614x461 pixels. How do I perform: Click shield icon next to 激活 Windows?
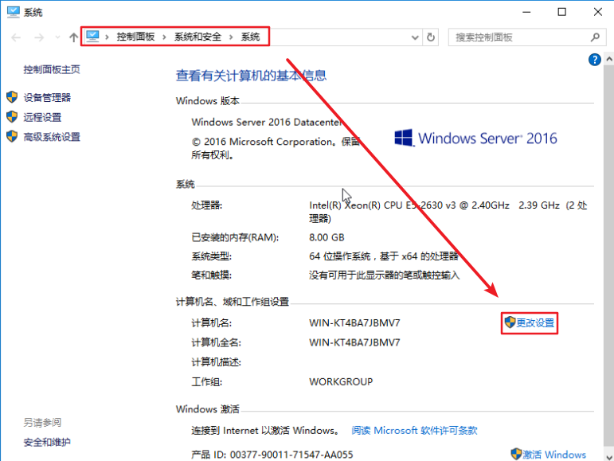click(x=516, y=454)
